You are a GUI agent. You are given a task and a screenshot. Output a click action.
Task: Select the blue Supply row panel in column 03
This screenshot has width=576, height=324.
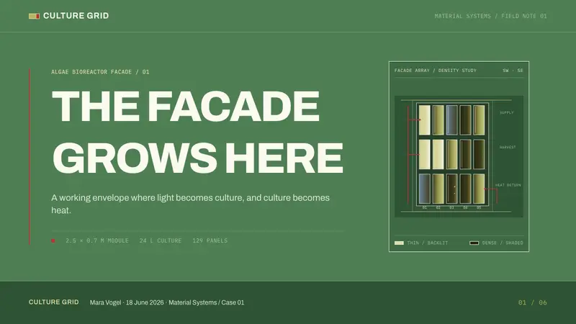[x=452, y=120]
